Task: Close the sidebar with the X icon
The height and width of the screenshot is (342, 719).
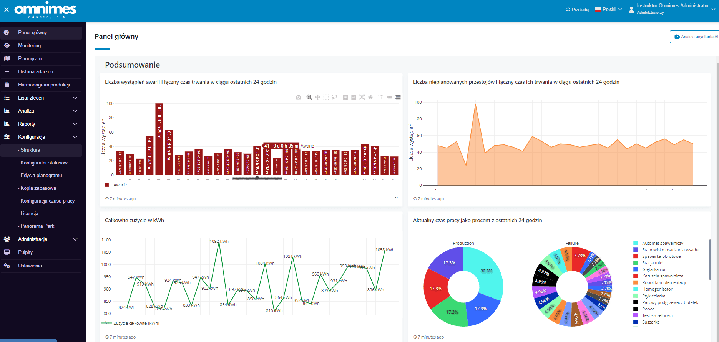Action: (7, 10)
